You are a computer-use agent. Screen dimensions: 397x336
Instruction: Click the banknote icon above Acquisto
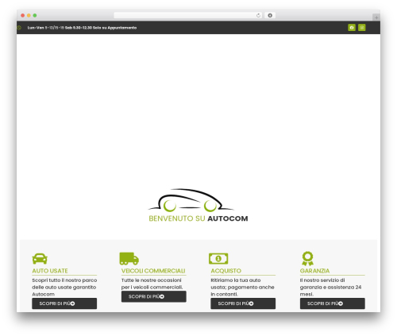point(218,258)
